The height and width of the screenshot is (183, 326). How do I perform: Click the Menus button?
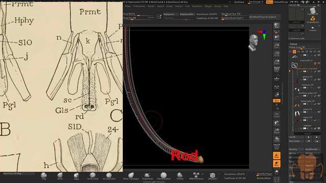[269, 2]
